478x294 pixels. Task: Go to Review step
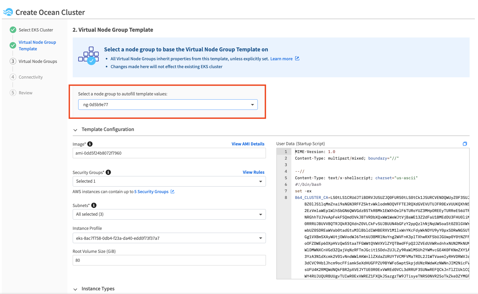25,93
